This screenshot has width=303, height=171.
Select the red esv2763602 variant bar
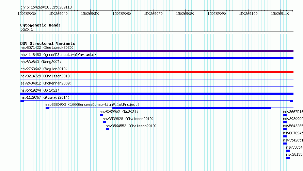pyautogui.click(x=157, y=72)
